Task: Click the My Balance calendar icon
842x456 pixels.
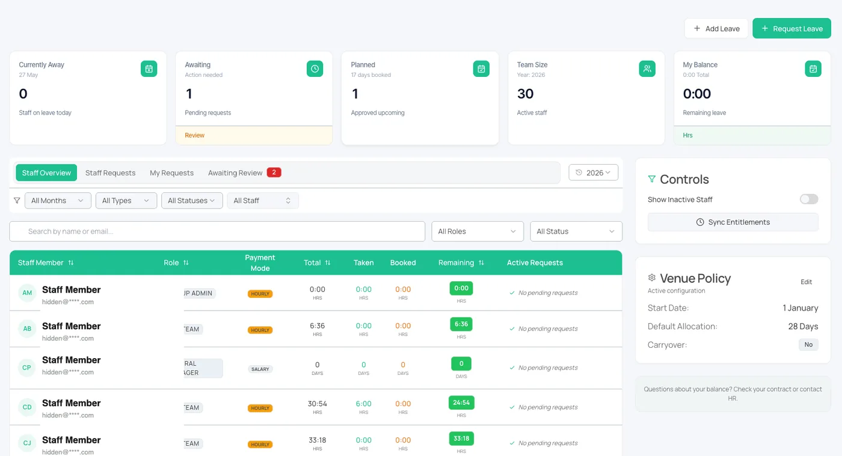Action: (x=813, y=68)
